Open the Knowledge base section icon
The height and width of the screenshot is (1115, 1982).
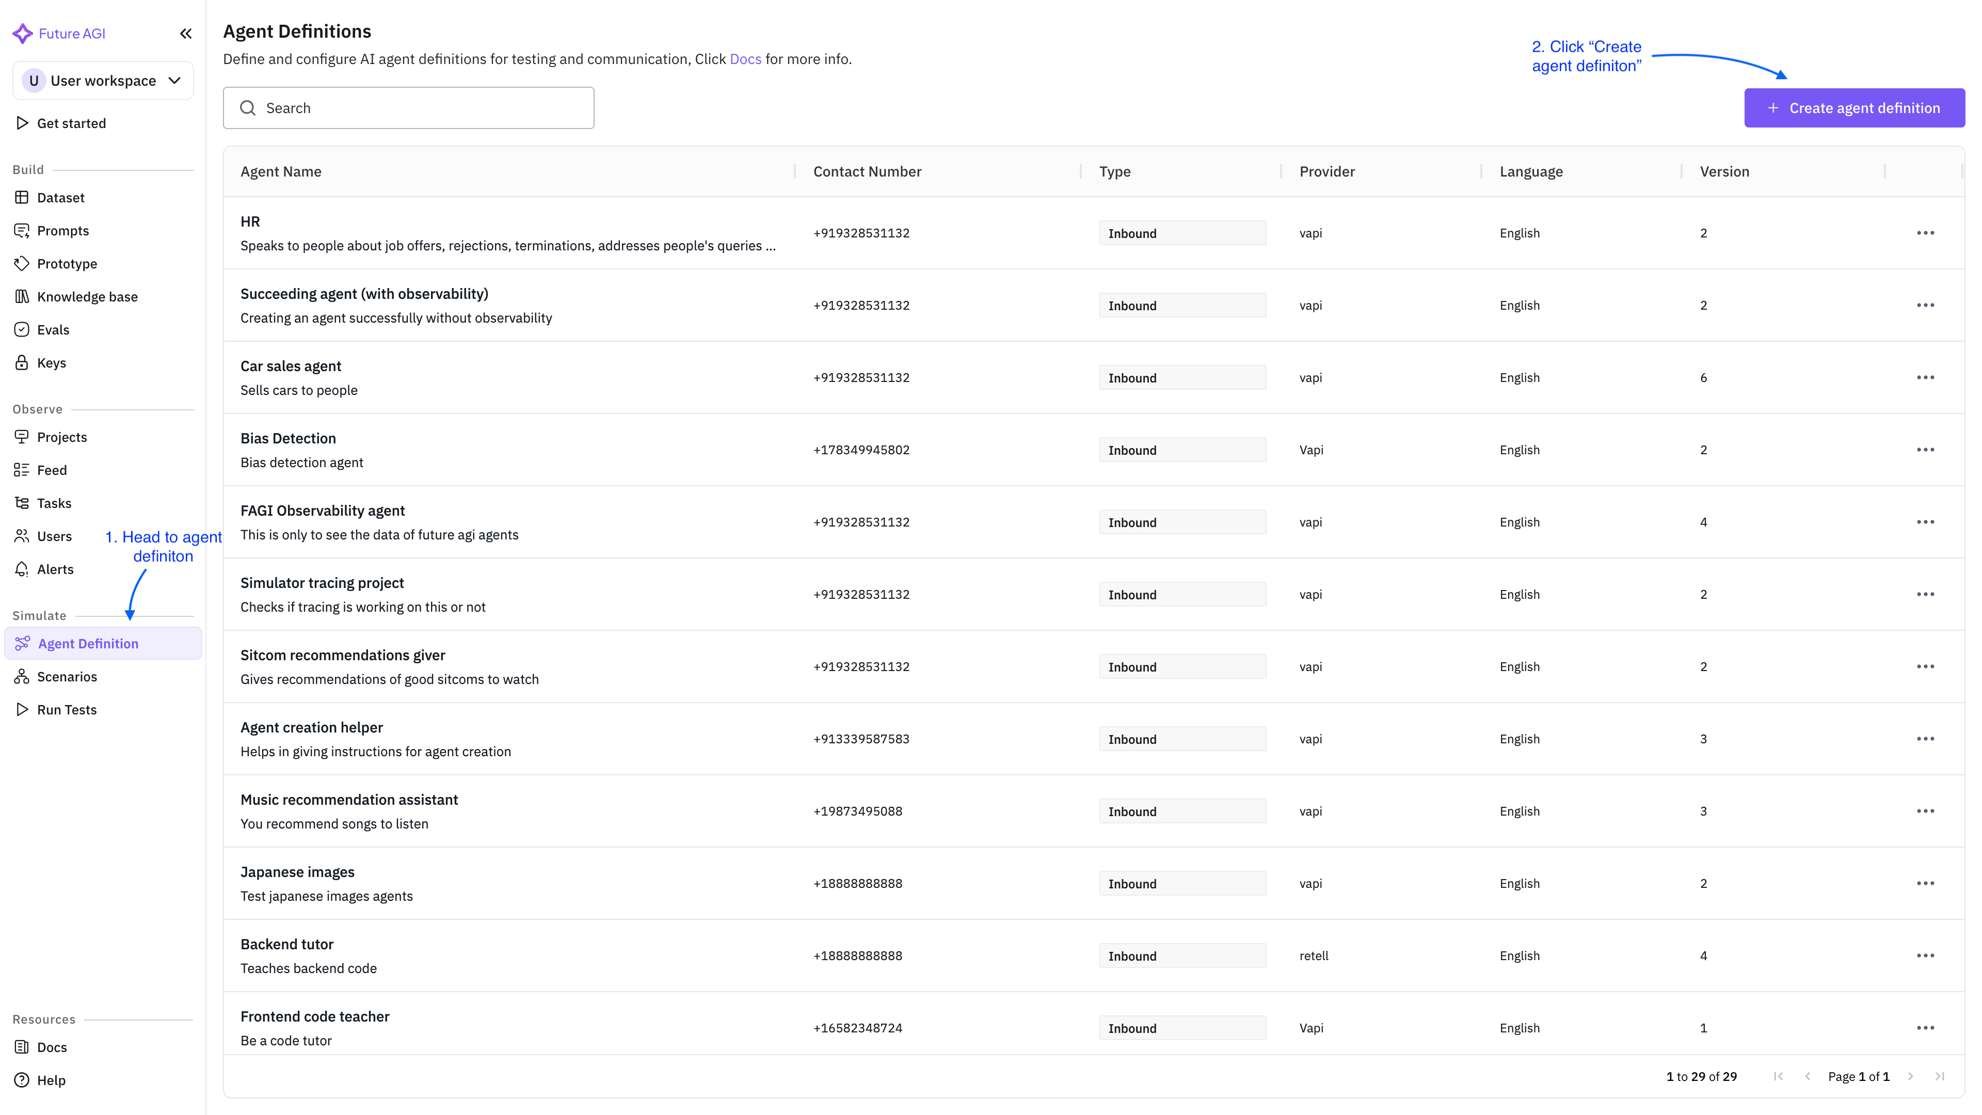click(x=22, y=296)
